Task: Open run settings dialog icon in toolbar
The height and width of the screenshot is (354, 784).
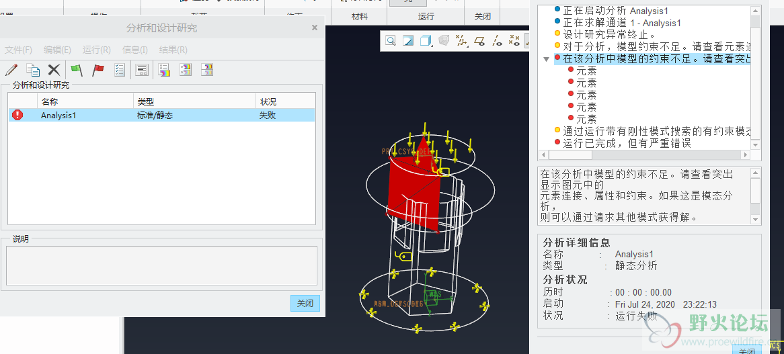Action: pyautogui.click(x=142, y=70)
